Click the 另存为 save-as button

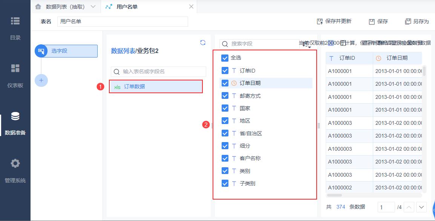click(x=417, y=21)
